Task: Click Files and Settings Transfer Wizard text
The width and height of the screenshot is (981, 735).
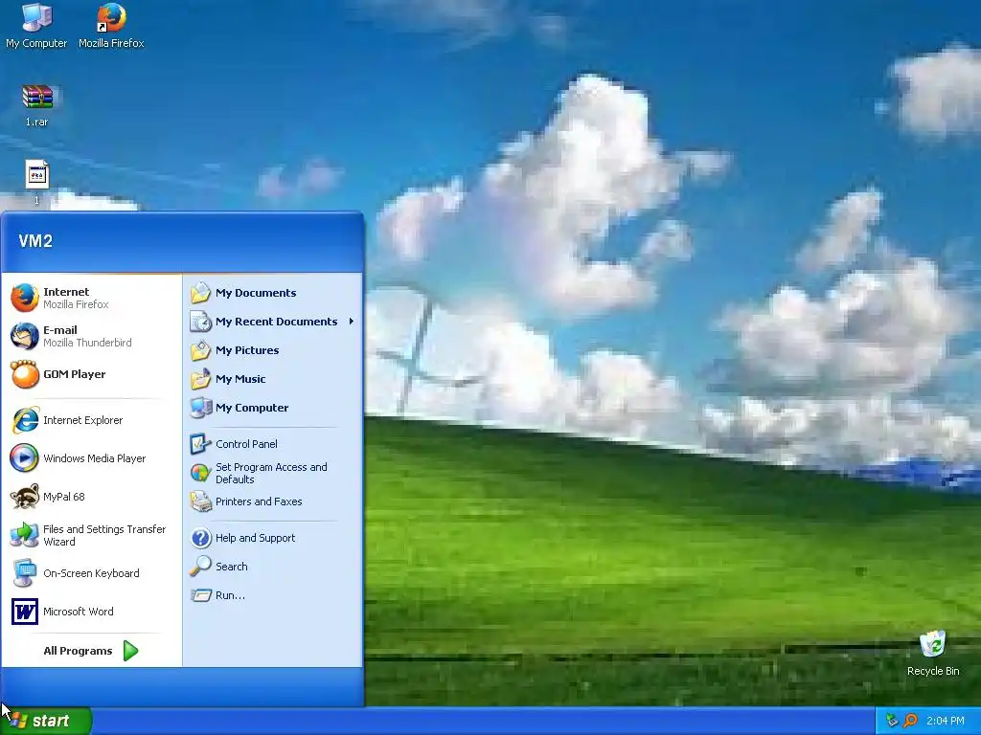Action: (x=104, y=535)
